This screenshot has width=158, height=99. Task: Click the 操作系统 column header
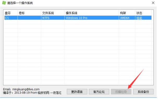(x=92, y=13)
